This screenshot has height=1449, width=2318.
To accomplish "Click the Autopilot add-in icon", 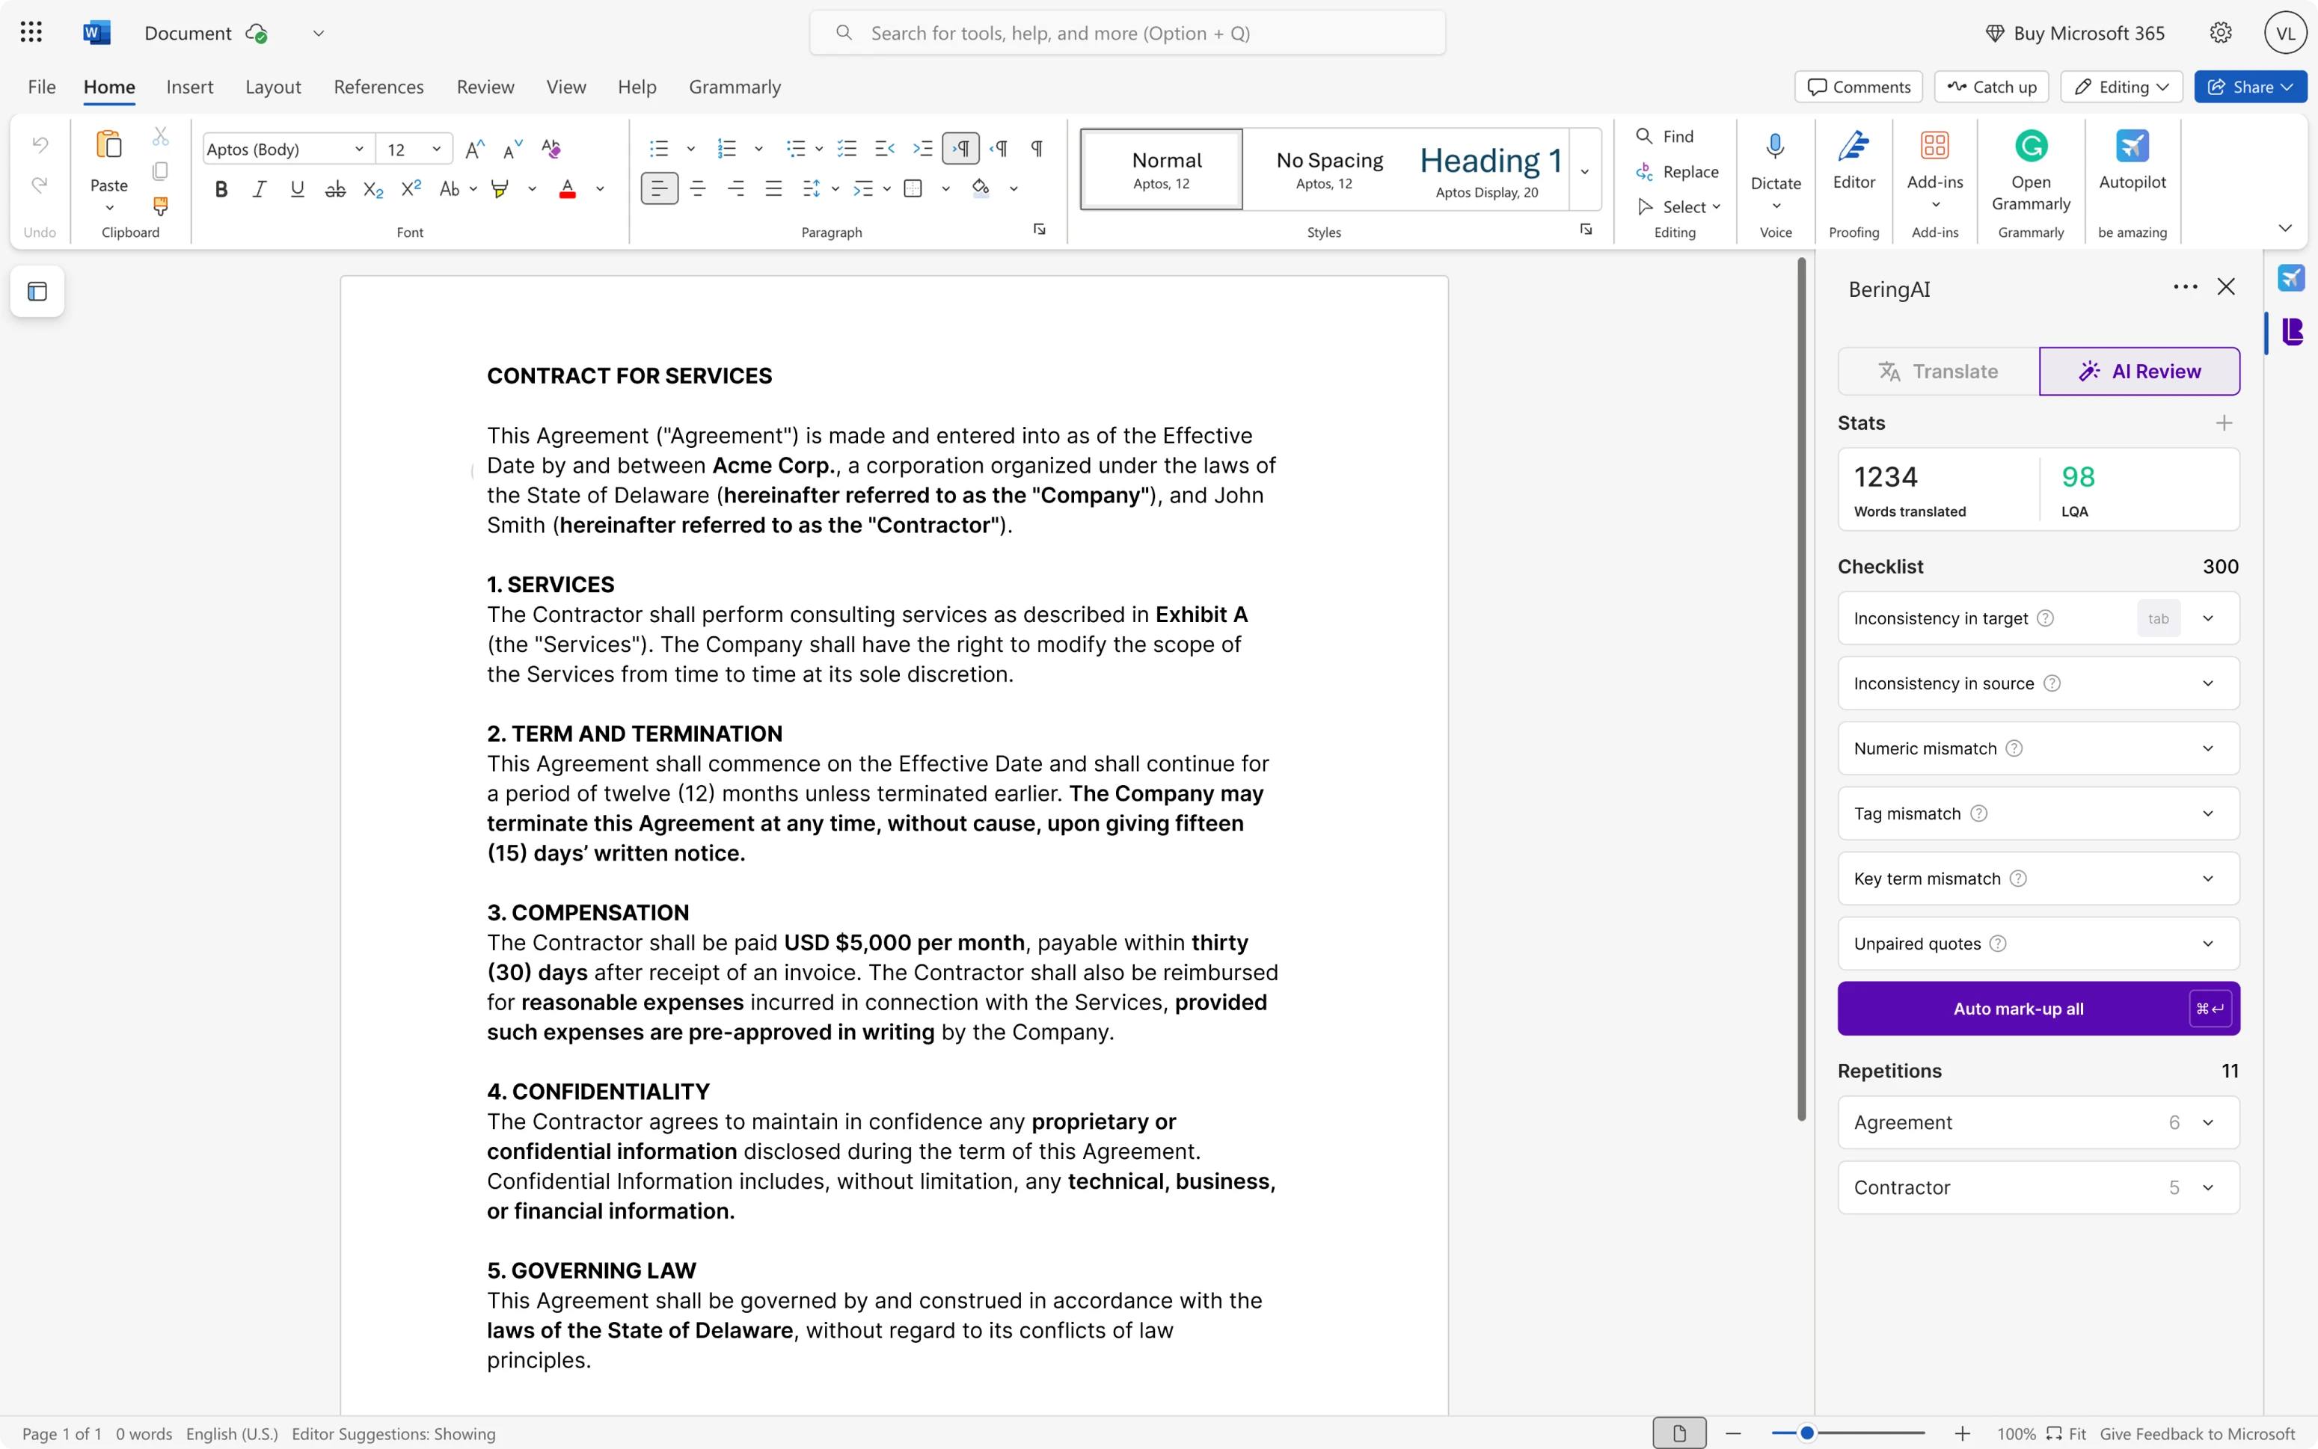I will click(2131, 147).
